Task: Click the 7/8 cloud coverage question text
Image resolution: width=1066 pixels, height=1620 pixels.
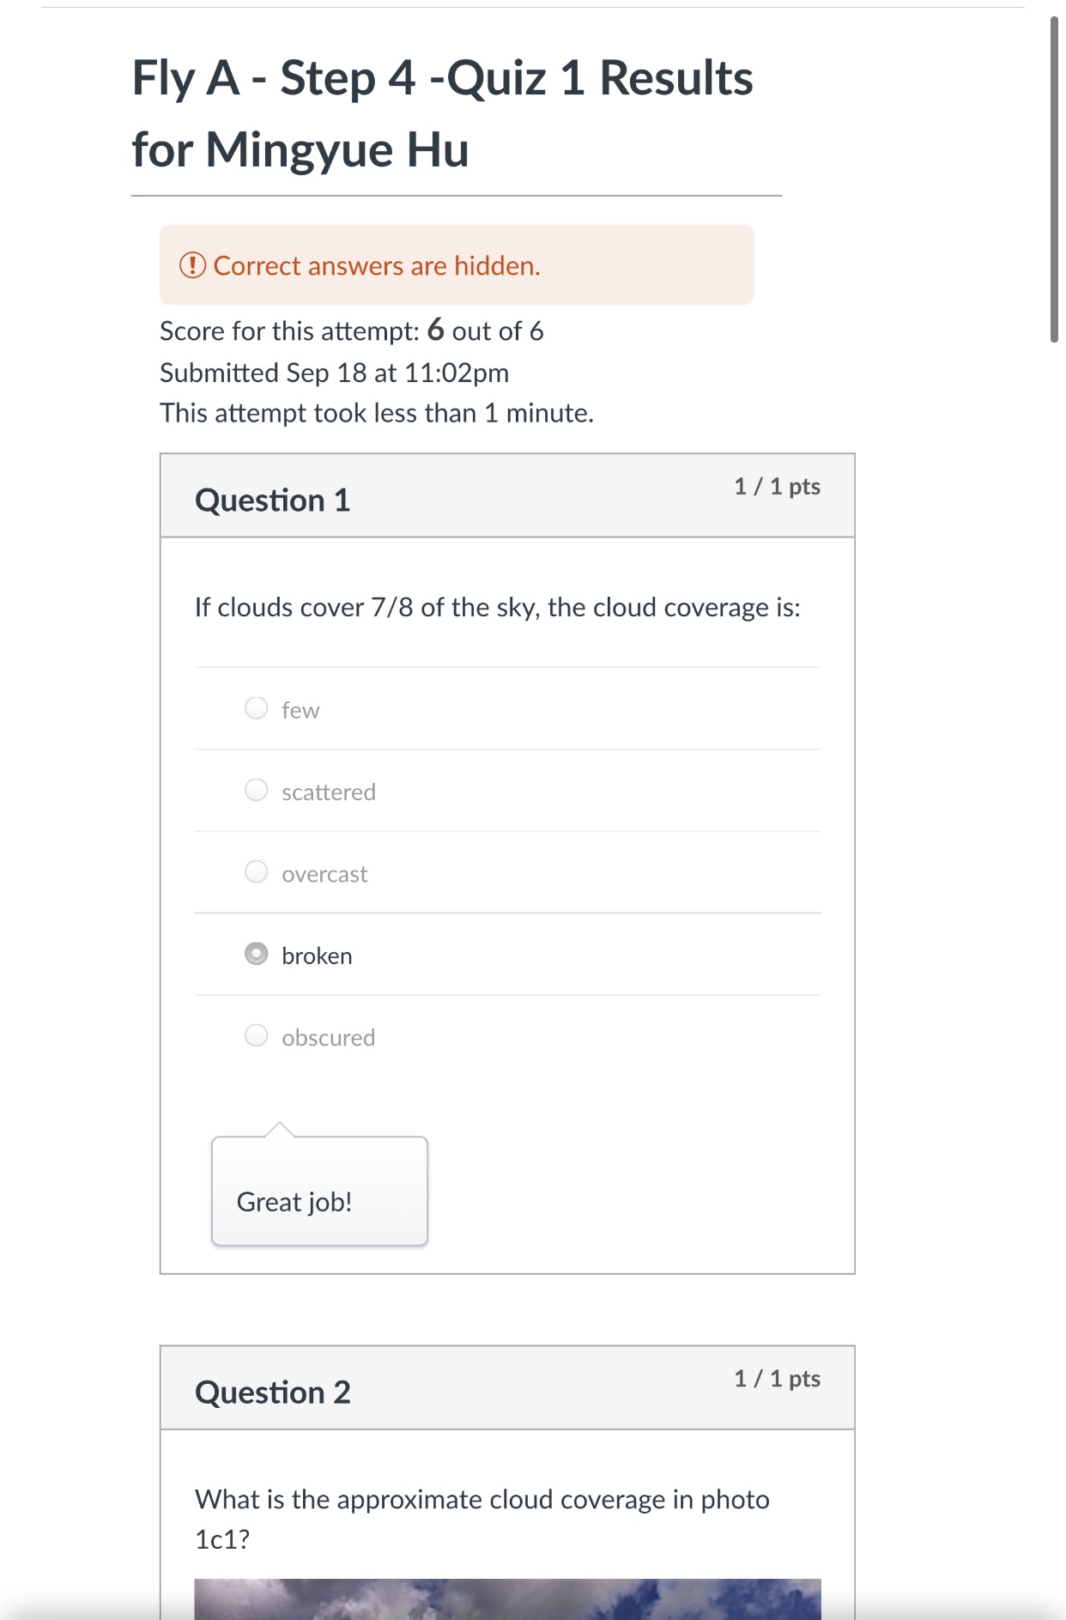Action: (x=498, y=608)
